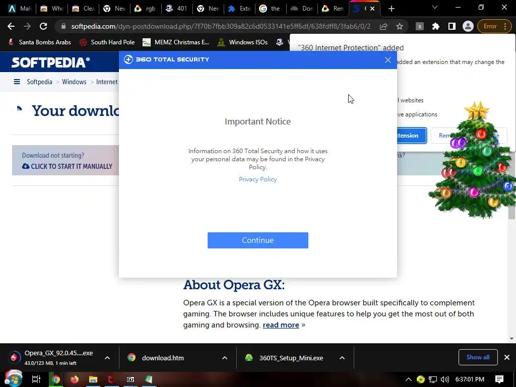This screenshot has width=516, height=387.
Task: Open South Hard Pole bookmark
Action: 107,42
